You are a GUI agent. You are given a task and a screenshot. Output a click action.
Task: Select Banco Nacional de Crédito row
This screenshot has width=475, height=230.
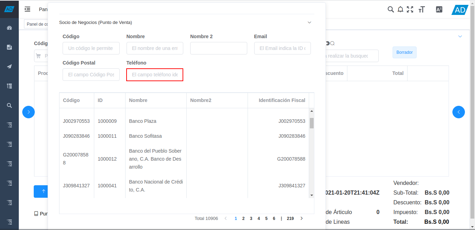pyautogui.click(x=184, y=186)
